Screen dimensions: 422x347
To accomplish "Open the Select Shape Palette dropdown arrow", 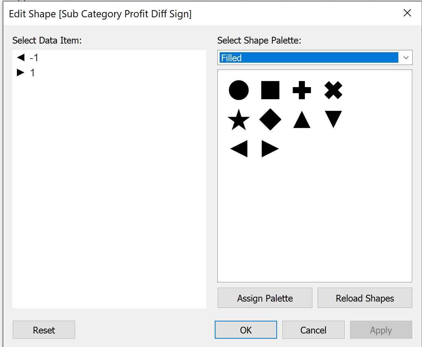I will tap(405, 58).
